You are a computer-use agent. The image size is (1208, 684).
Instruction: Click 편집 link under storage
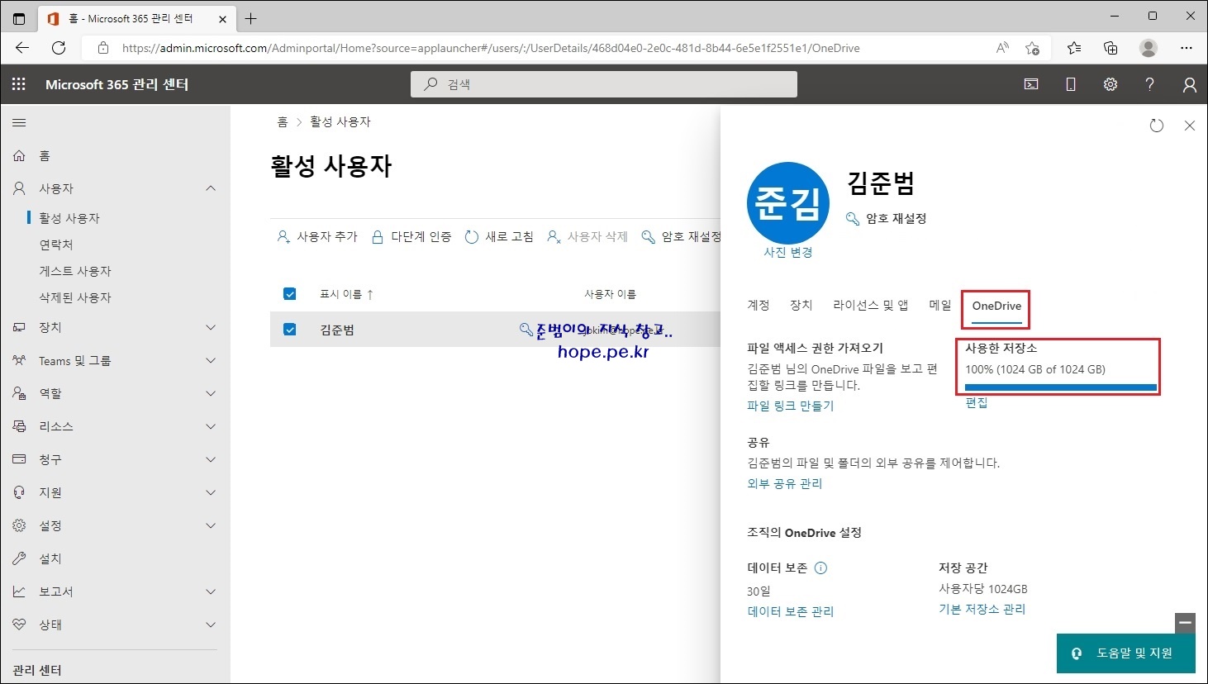click(977, 402)
